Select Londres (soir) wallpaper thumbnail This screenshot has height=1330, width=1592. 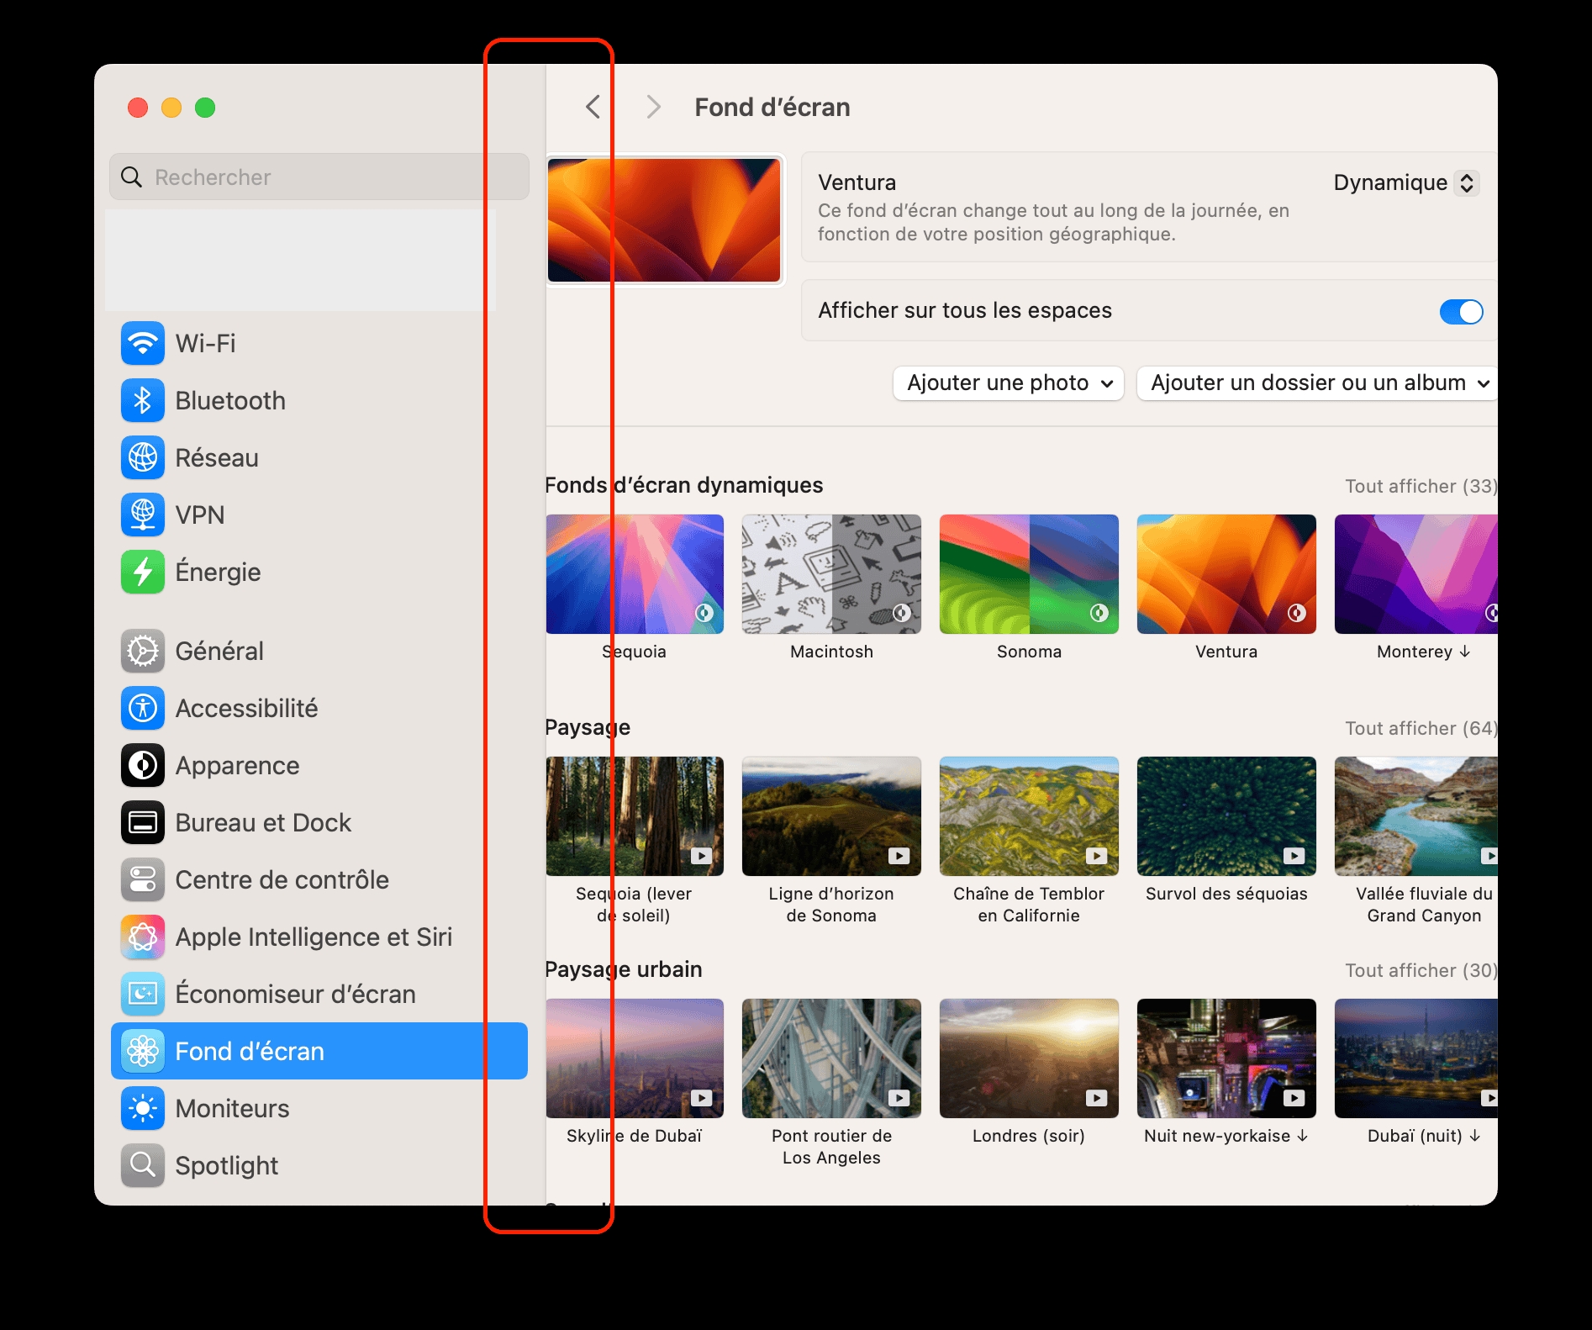coord(1029,1058)
